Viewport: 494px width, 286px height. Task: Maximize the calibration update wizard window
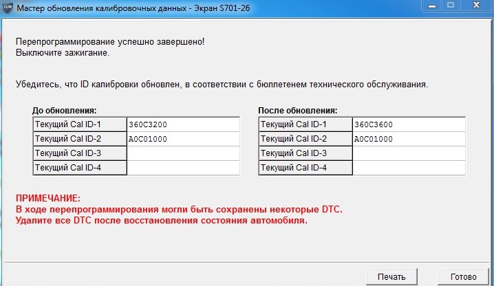(451, 5)
